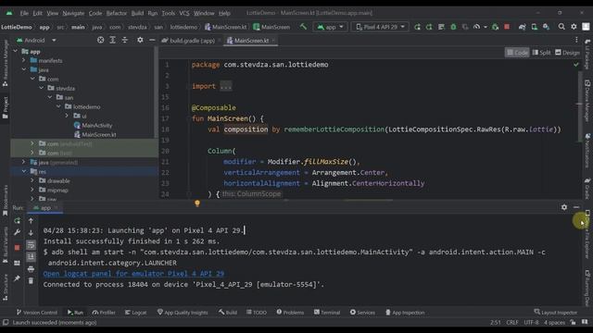Open the Profile options dropdown arrow
The width and height of the screenshot is (593, 333).
pyautogui.click(x=486, y=27)
